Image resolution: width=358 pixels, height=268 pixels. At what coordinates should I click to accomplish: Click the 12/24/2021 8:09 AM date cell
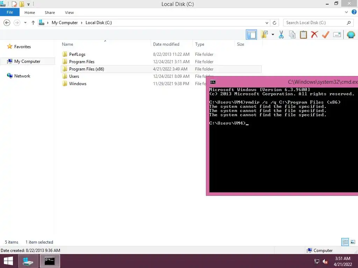click(171, 76)
